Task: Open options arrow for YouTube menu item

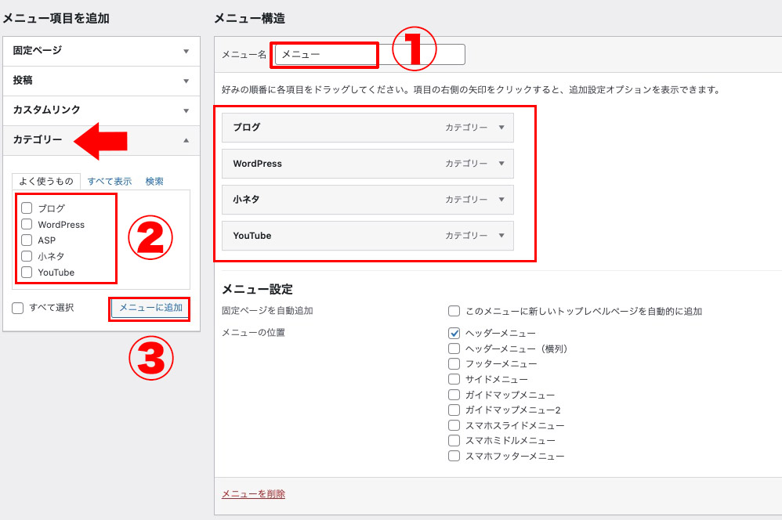Action: 501,236
